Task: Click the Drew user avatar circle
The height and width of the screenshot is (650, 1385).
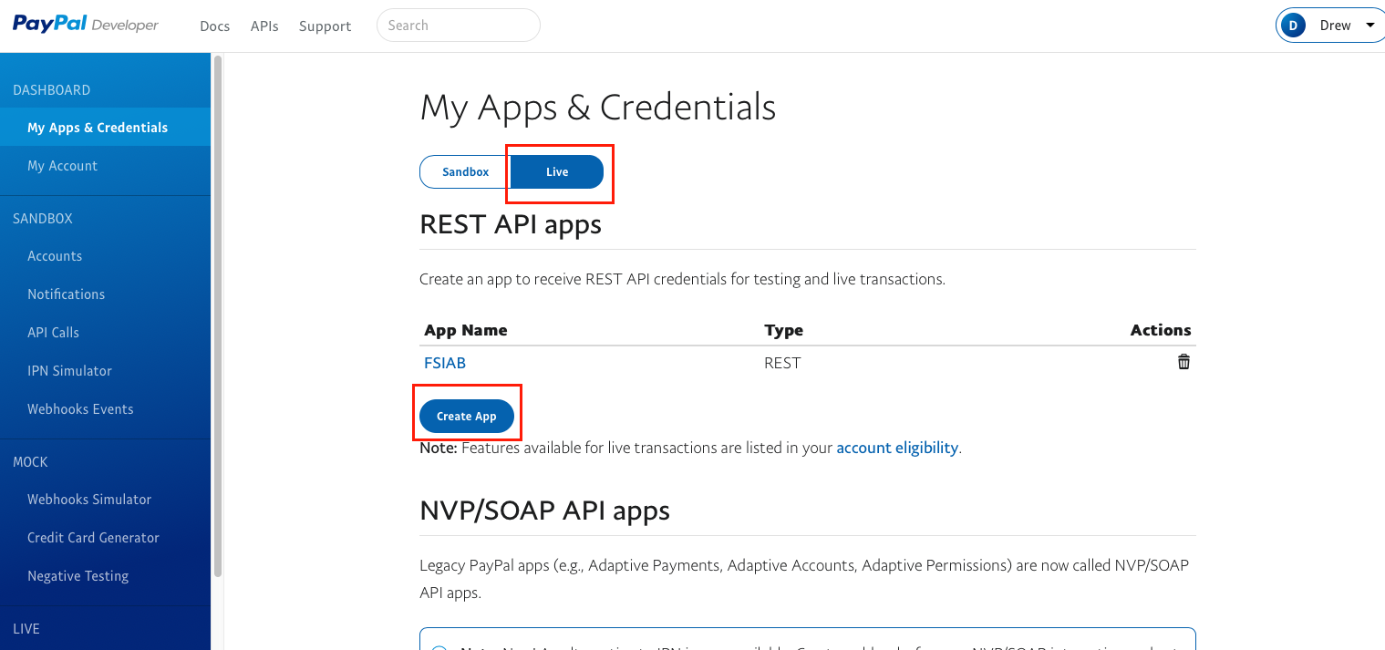Action: 1293,26
